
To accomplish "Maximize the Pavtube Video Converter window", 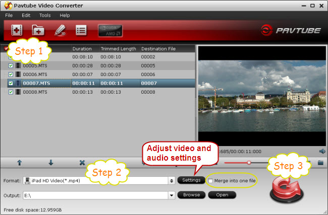I will (x=312, y=6).
